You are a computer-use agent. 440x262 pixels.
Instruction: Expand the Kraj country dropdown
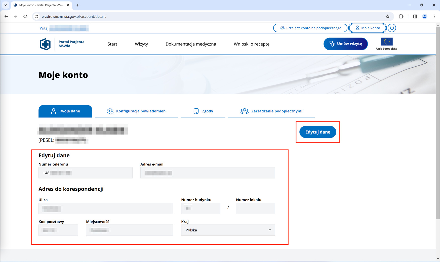click(x=228, y=230)
